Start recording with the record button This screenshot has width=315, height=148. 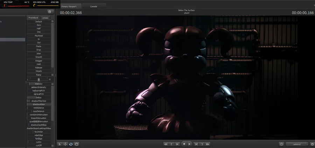(184, 144)
